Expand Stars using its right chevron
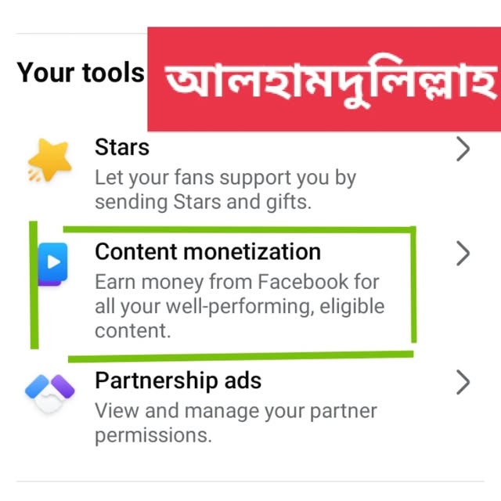 tap(463, 149)
